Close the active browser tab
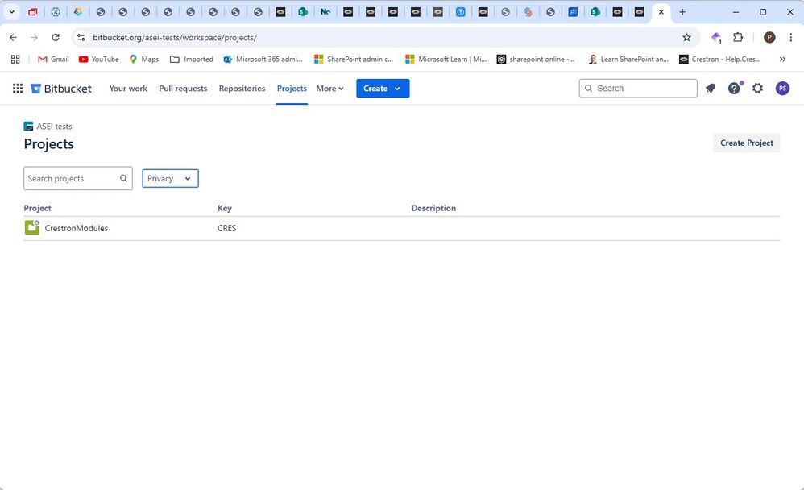Screen dimensions: 804x490 (x=661, y=12)
